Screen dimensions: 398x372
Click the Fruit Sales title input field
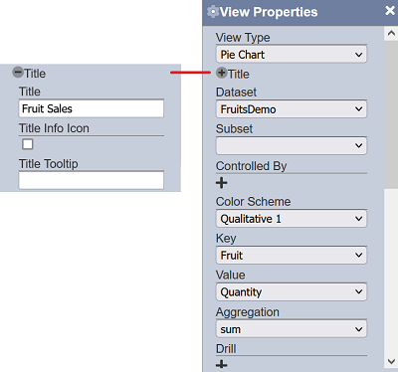(92, 108)
